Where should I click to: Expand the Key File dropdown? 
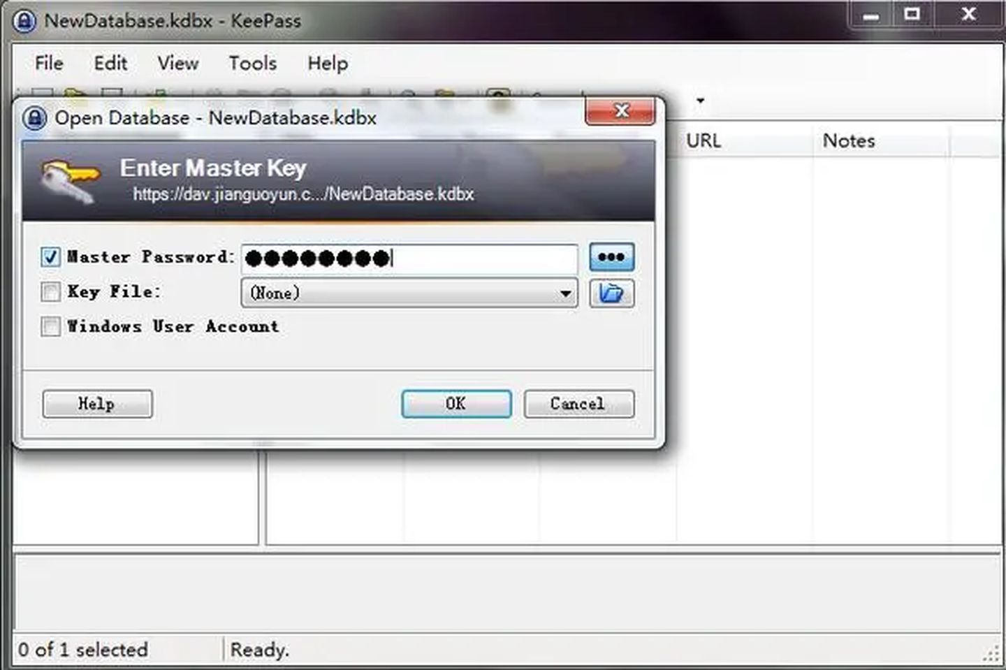pyautogui.click(x=565, y=293)
